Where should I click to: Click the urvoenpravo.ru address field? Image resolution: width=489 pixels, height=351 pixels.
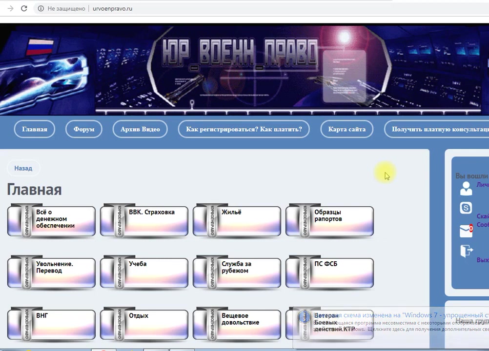(112, 8)
